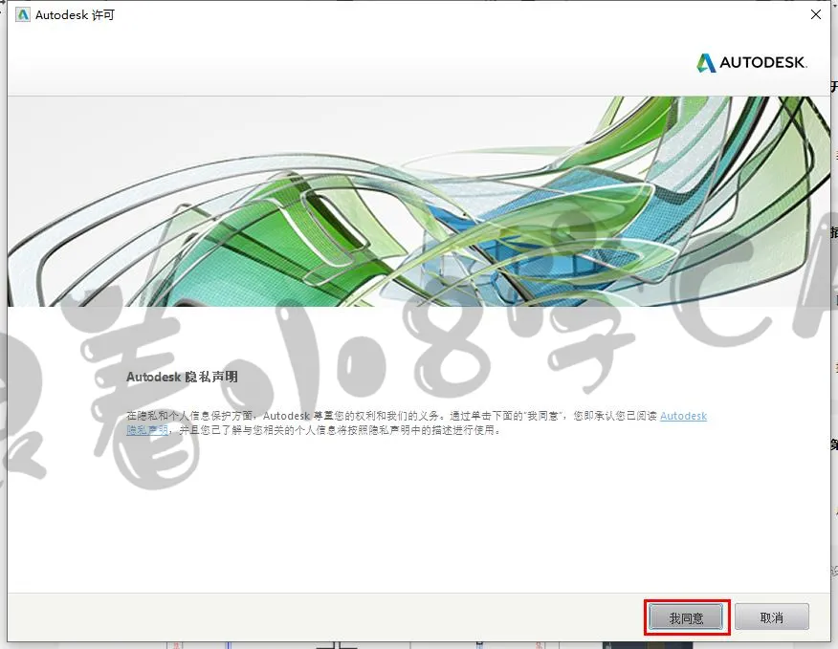Click the 我同意 button

686,617
